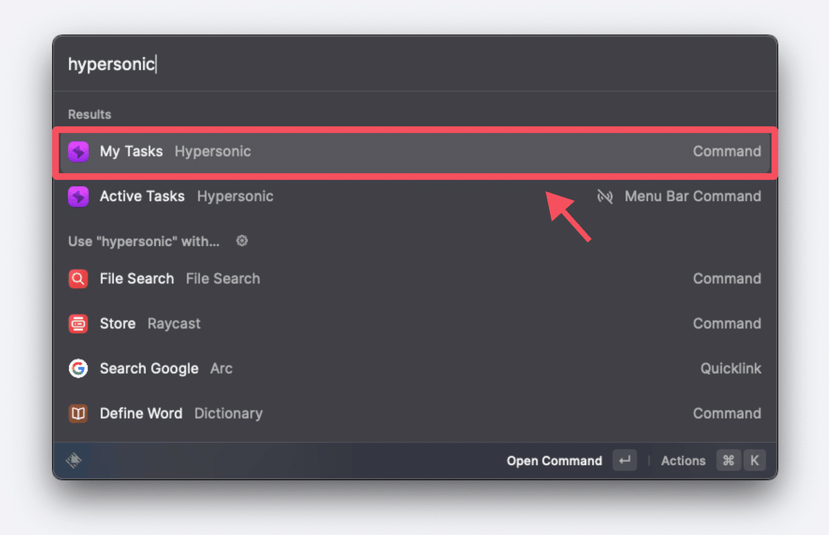Click the Command label on Store row

[x=727, y=323]
